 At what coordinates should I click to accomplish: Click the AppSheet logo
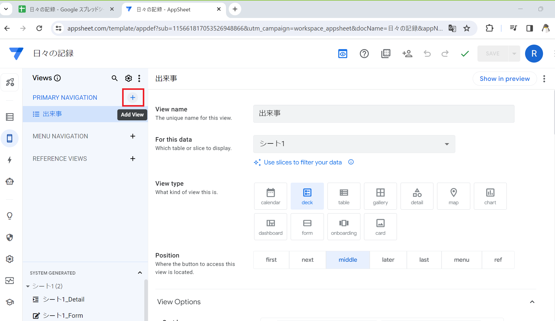click(16, 54)
